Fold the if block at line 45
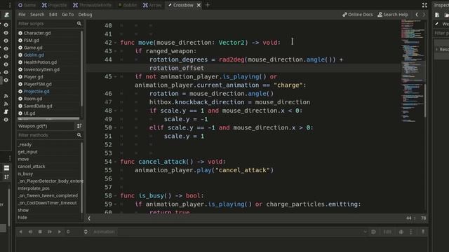This screenshot has height=252, width=449. pyautogui.click(x=115, y=76)
